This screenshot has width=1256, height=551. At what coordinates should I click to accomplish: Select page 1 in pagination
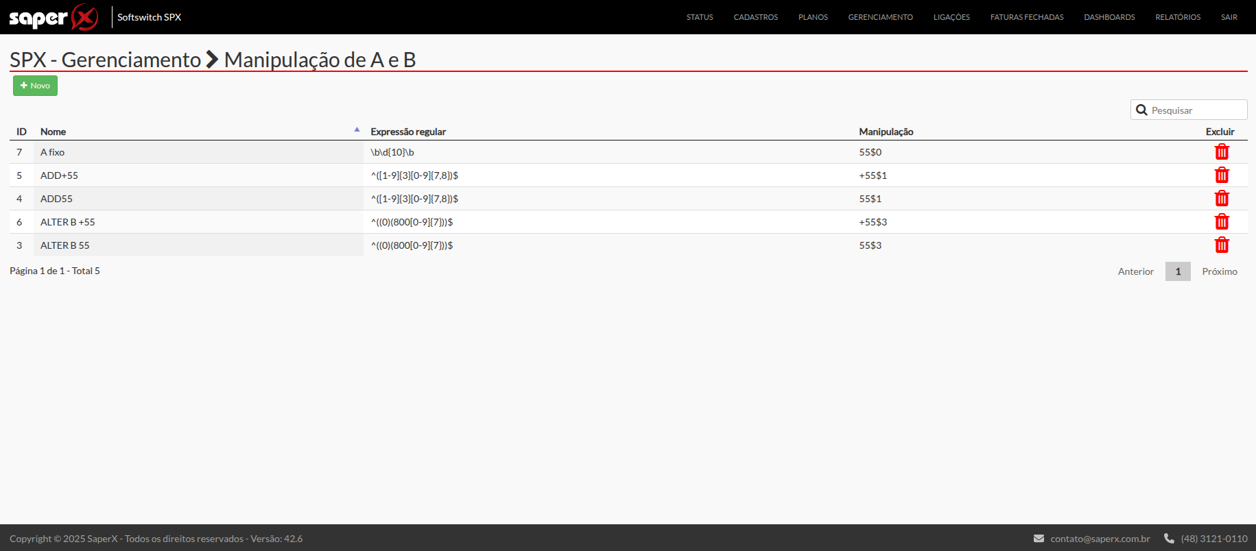(1177, 271)
